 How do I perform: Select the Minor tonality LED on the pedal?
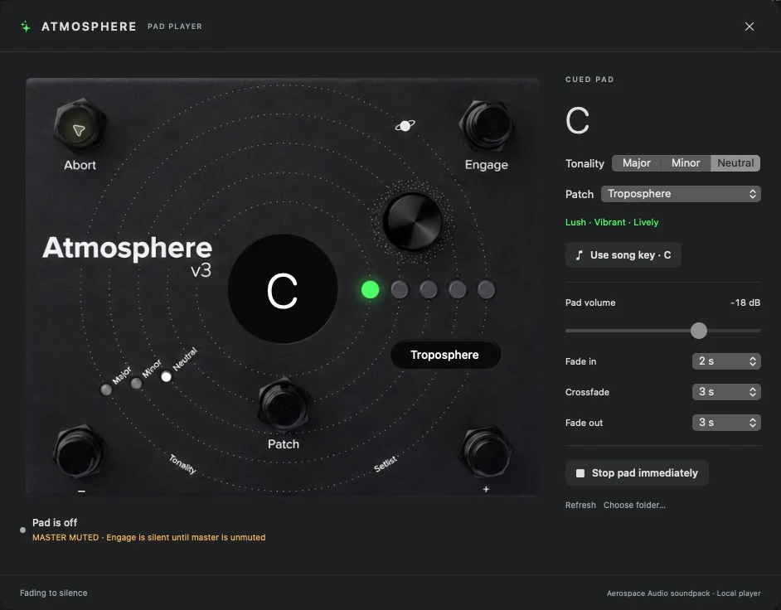(x=136, y=384)
